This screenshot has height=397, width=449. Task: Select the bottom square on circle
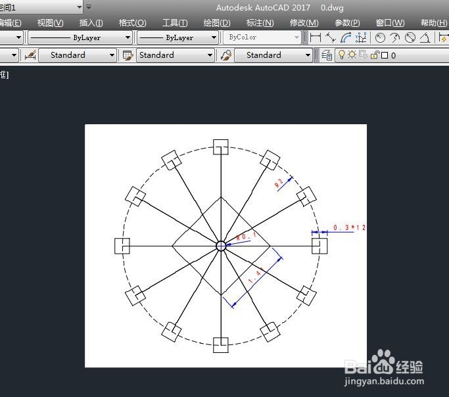[221, 345]
